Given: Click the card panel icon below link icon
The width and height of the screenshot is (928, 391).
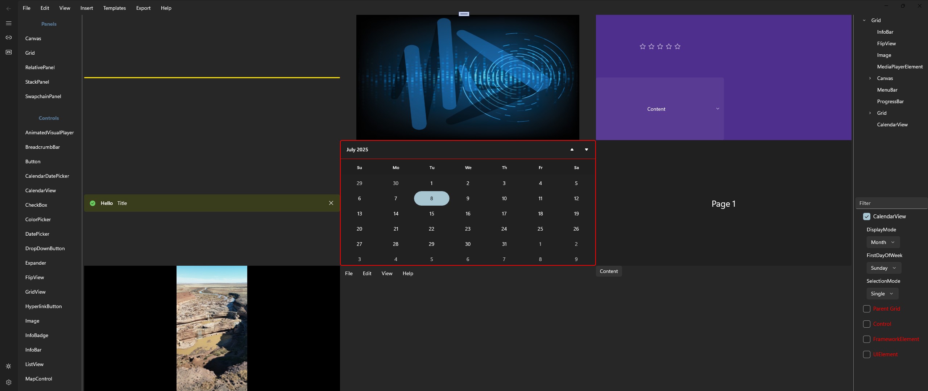Looking at the screenshot, I should [x=9, y=52].
